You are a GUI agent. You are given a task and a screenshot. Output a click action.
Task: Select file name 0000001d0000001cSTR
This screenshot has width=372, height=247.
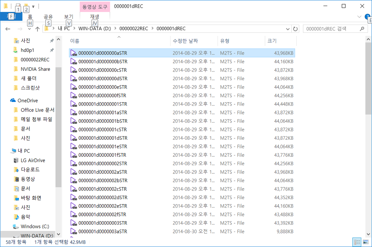point(103,129)
